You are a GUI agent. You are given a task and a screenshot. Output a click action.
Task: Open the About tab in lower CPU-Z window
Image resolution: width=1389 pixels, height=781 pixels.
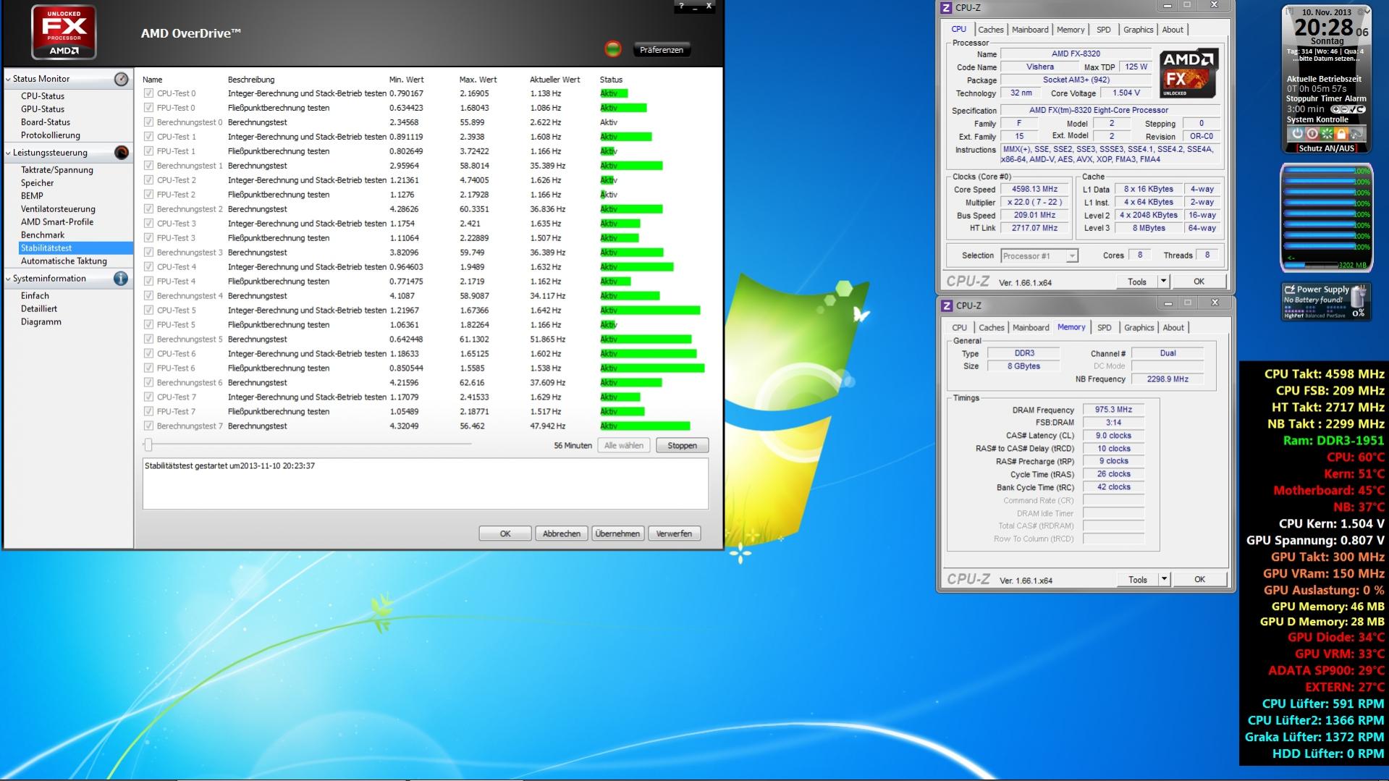point(1173,328)
